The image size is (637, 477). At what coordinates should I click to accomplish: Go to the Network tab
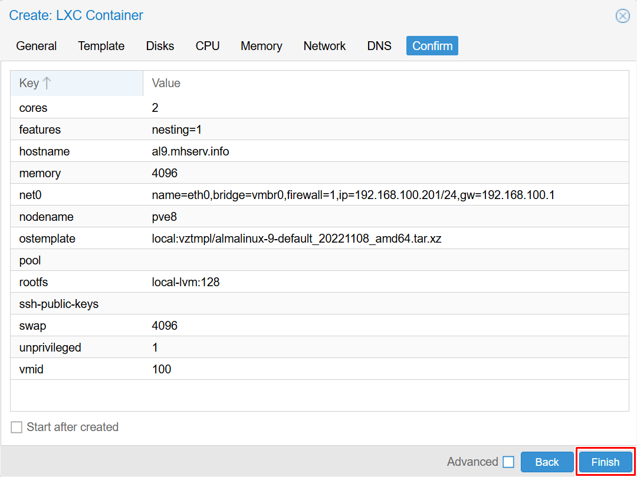pos(324,46)
